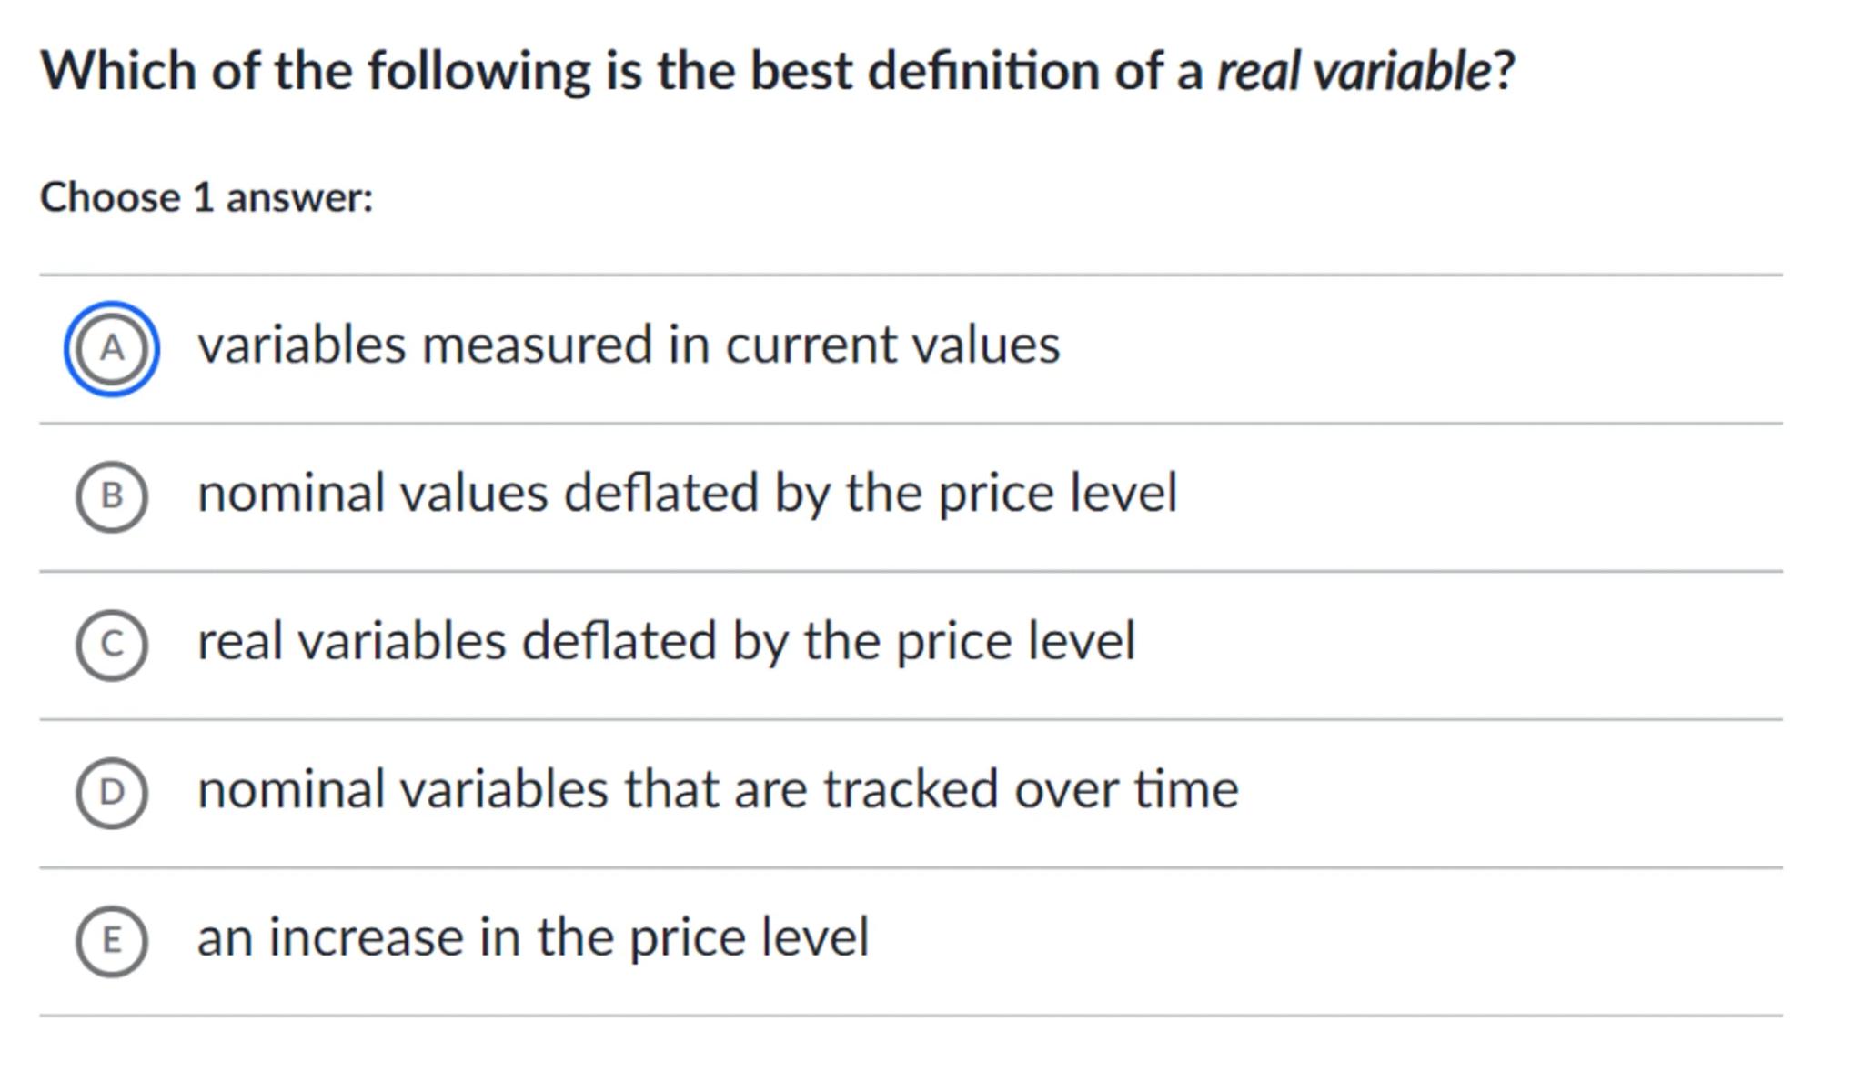
Task: Click the word 'nominal' in option B
Action: click(290, 494)
